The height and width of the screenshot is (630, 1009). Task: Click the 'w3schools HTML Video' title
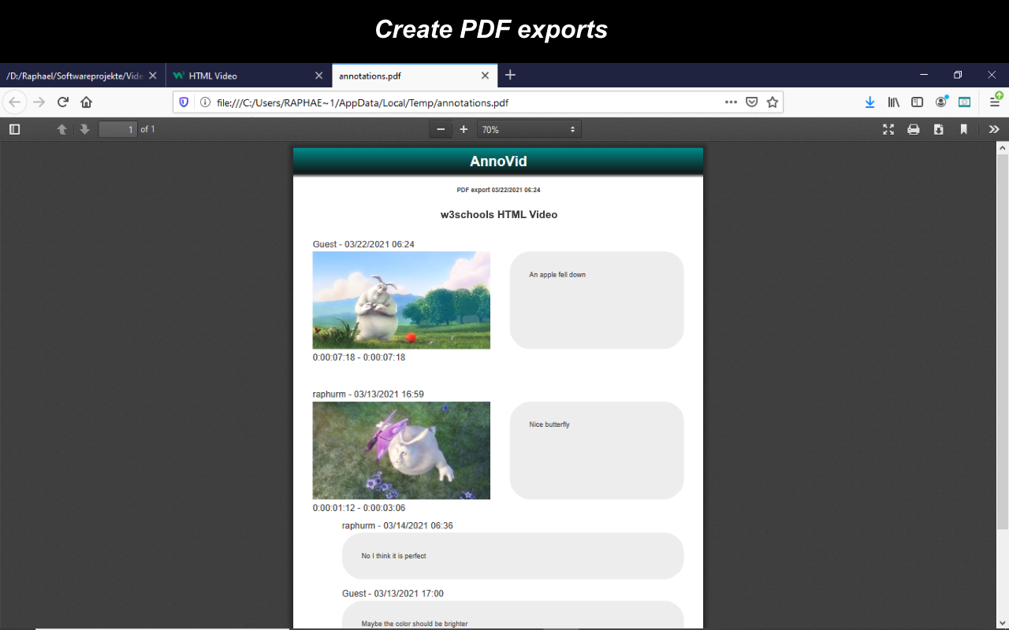(499, 214)
